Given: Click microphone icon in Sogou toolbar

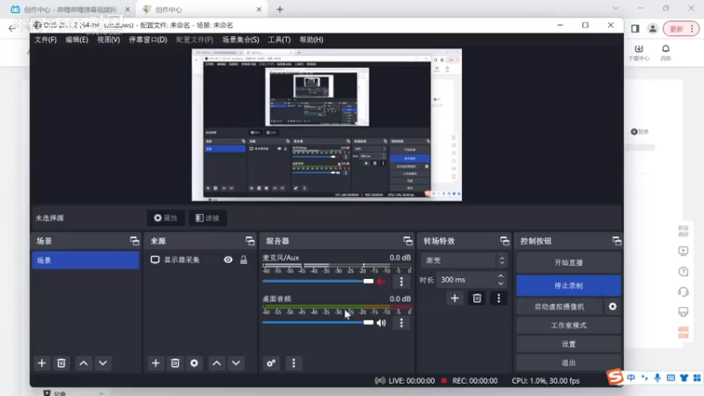Looking at the screenshot, I should [657, 378].
